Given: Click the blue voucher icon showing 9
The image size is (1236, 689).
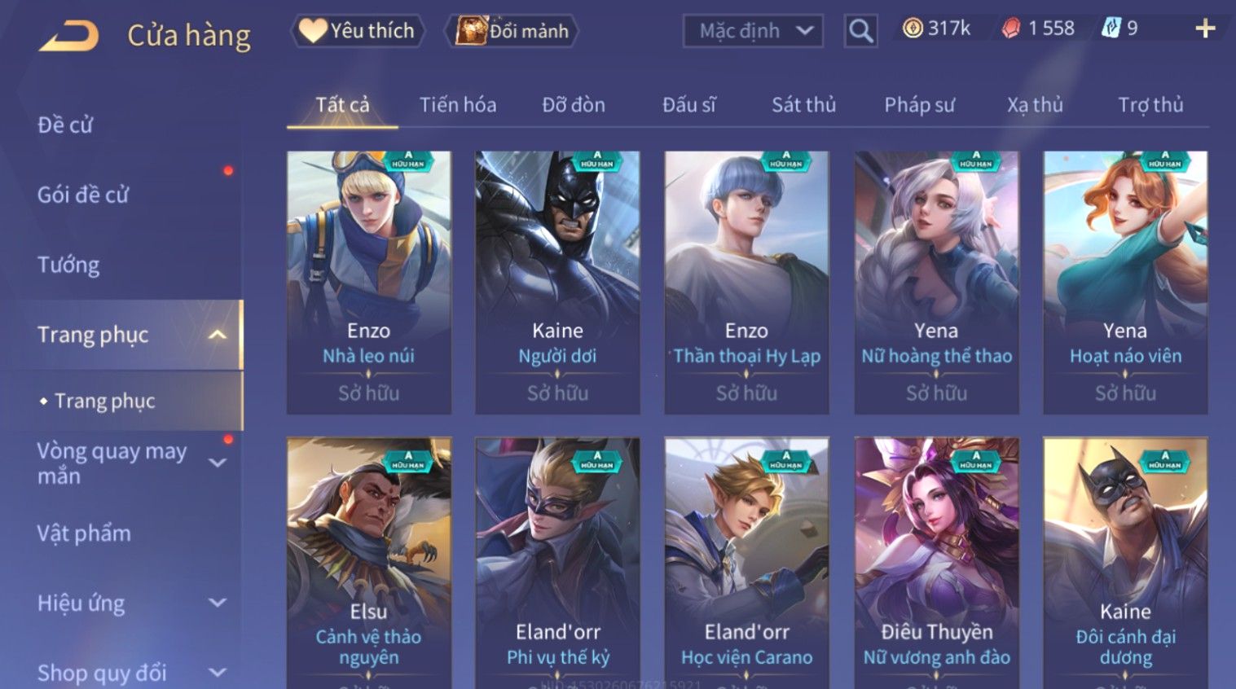Looking at the screenshot, I should point(1111,29).
